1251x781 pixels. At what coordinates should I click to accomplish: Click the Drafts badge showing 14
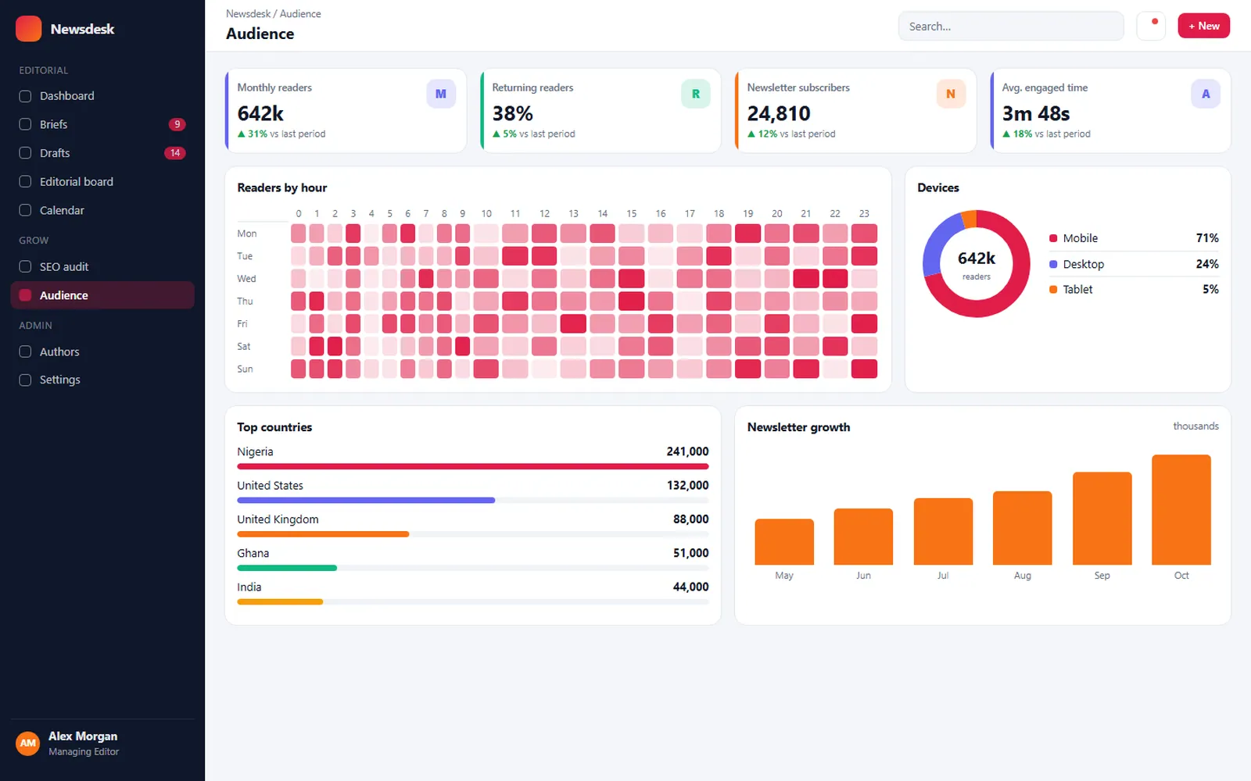pos(175,153)
